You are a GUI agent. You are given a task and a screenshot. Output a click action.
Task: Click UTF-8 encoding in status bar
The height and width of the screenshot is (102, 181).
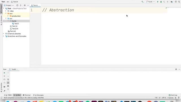coord(164,98)
